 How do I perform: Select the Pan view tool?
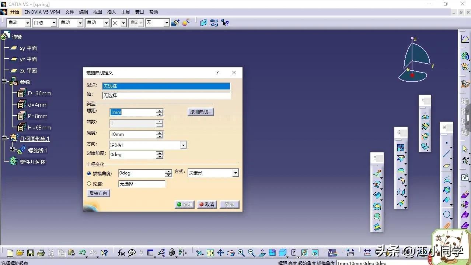point(220,253)
